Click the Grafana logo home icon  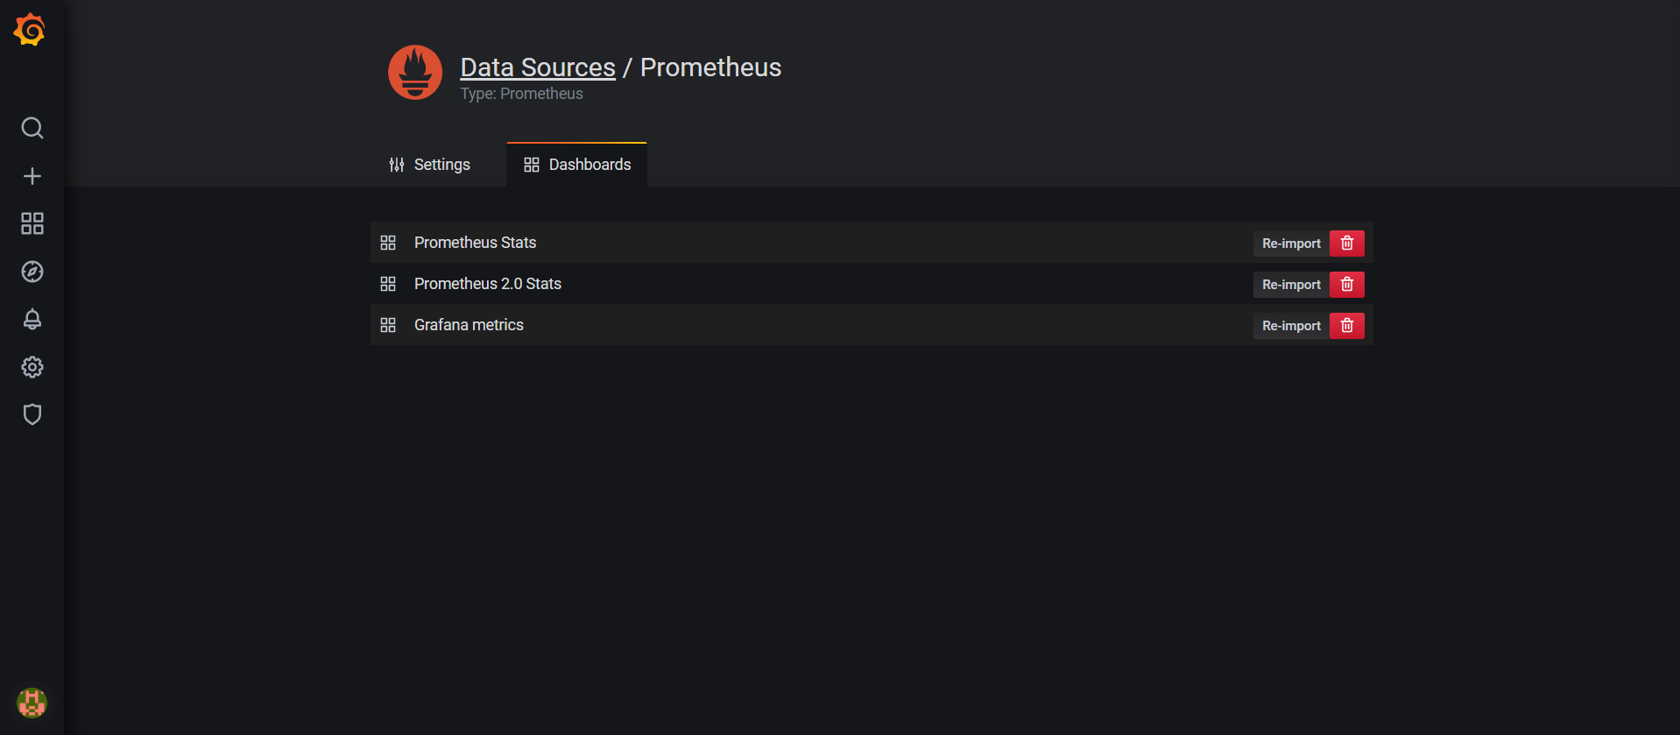(30, 30)
